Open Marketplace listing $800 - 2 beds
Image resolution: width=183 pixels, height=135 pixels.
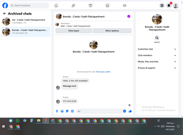(x=75, y=26)
